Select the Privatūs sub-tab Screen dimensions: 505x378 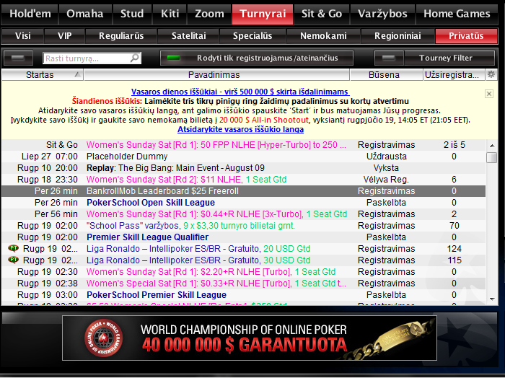tap(466, 36)
